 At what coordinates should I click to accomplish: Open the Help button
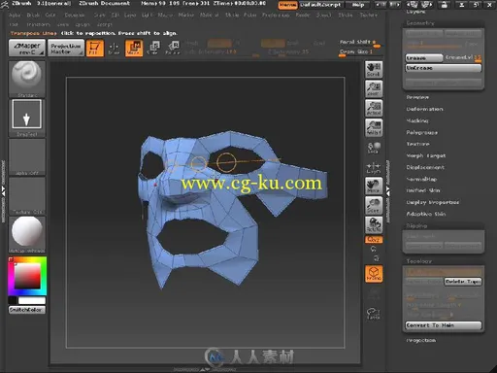click(x=358, y=5)
